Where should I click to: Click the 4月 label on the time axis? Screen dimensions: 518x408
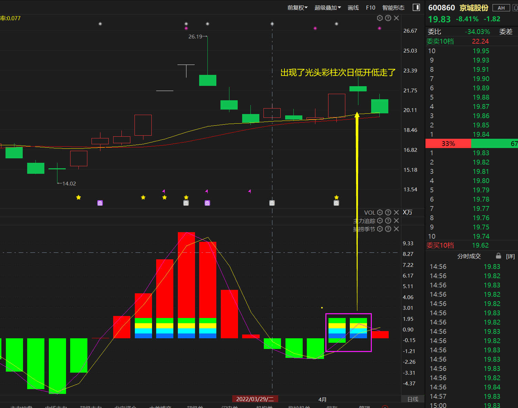(x=322, y=399)
